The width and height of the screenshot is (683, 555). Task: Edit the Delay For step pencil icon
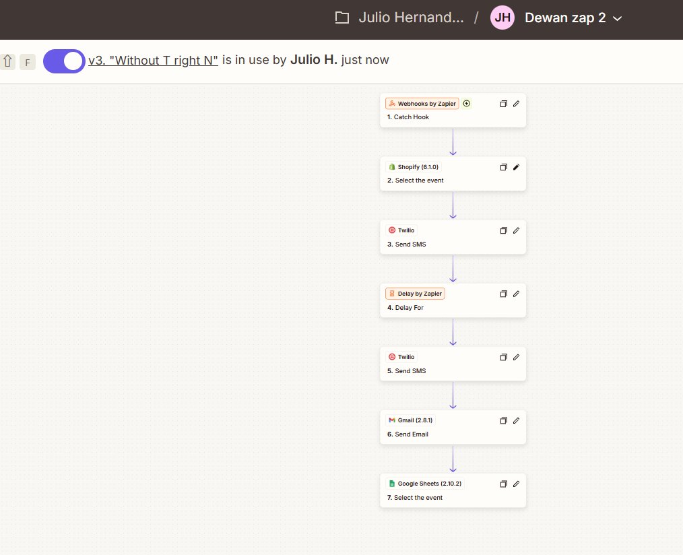pyautogui.click(x=516, y=294)
